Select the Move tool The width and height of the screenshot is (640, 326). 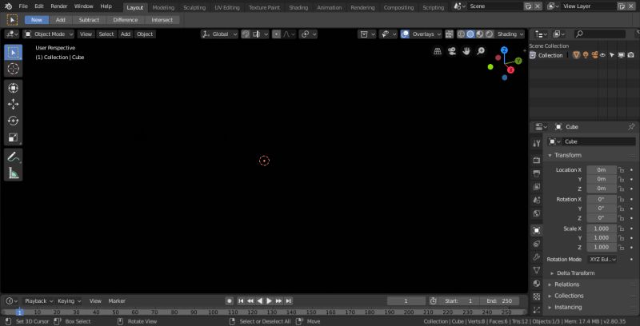13,105
